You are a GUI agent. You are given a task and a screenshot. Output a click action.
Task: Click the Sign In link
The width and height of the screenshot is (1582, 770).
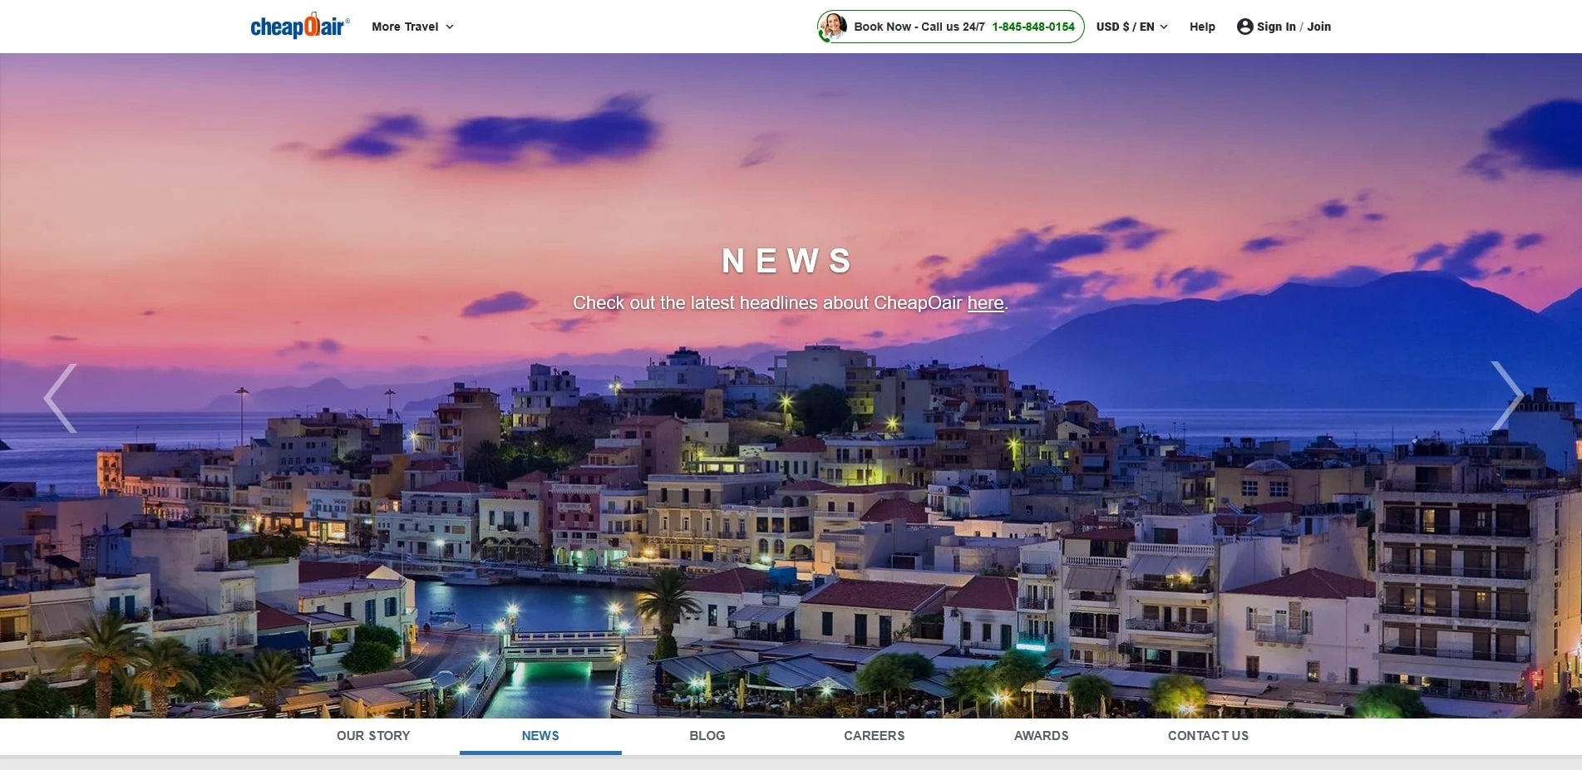(x=1276, y=27)
